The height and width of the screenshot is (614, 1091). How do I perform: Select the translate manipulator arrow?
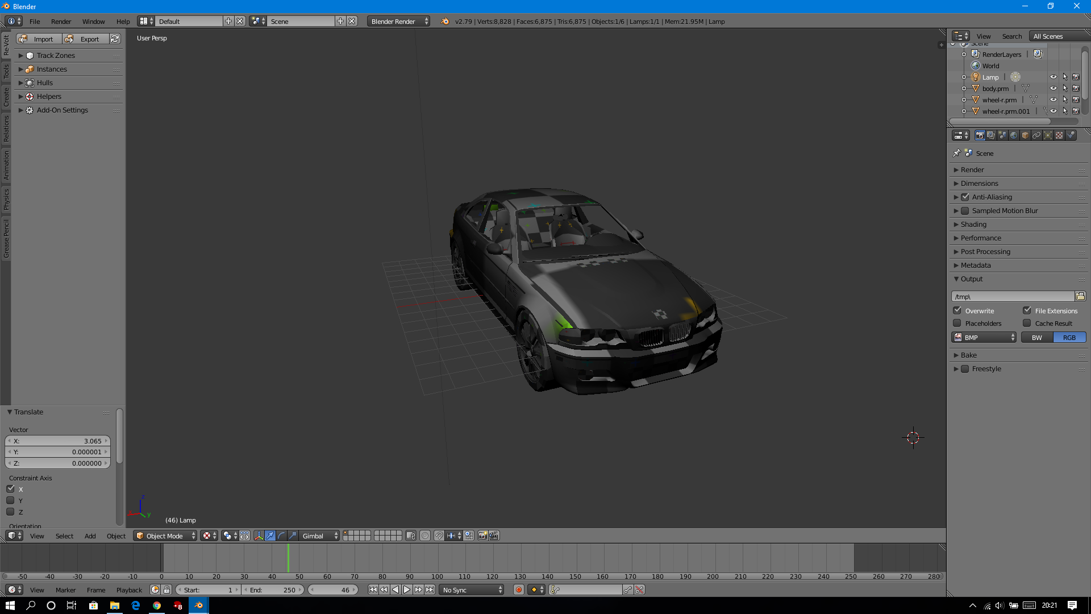[270, 536]
